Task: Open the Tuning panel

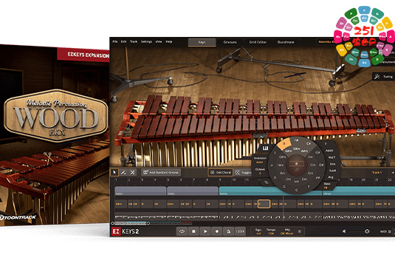Action: [383, 77]
